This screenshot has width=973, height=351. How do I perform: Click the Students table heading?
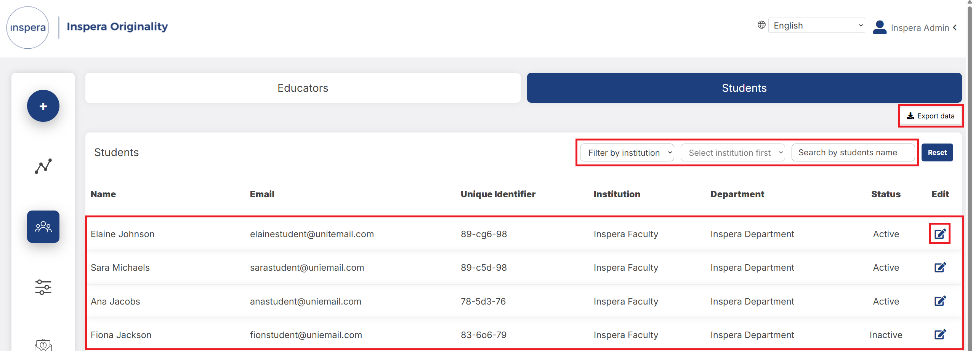click(116, 152)
